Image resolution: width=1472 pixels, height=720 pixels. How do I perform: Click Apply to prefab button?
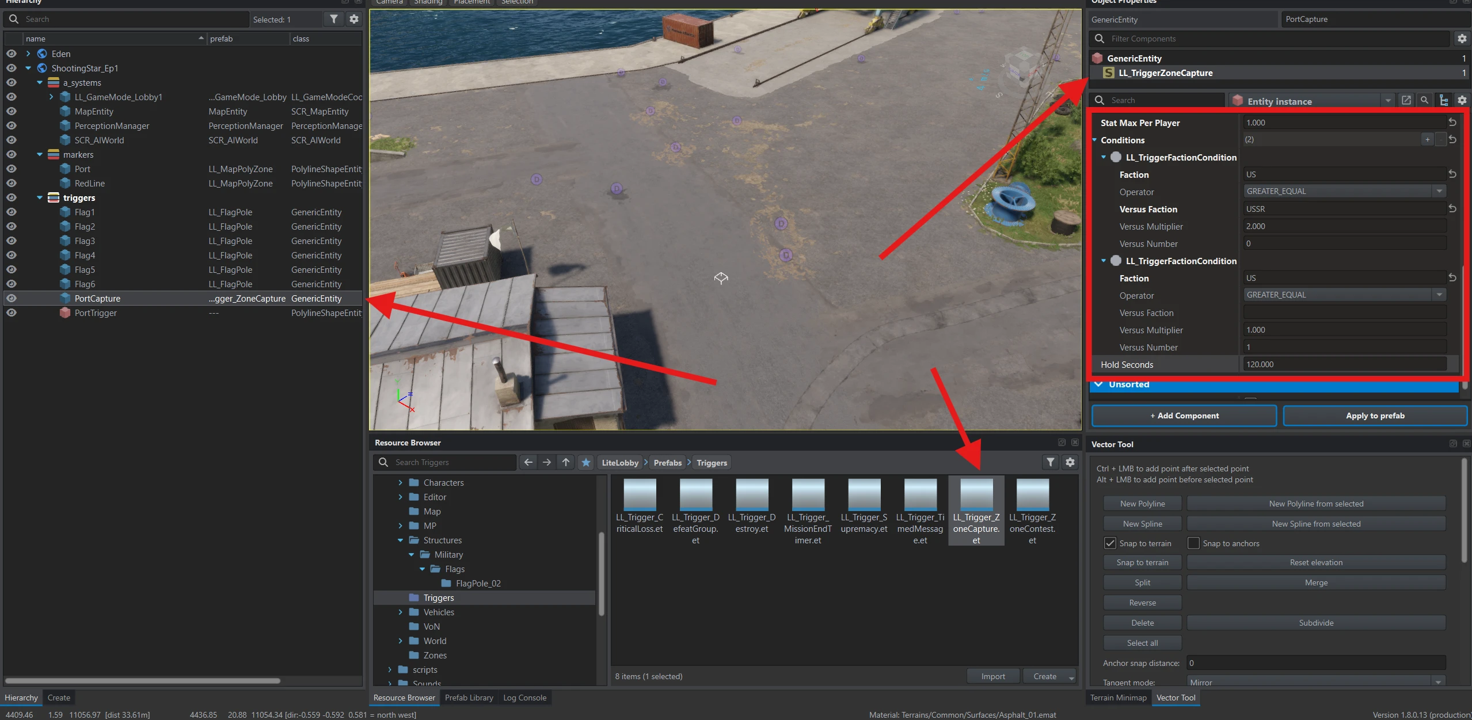point(1375,416)
